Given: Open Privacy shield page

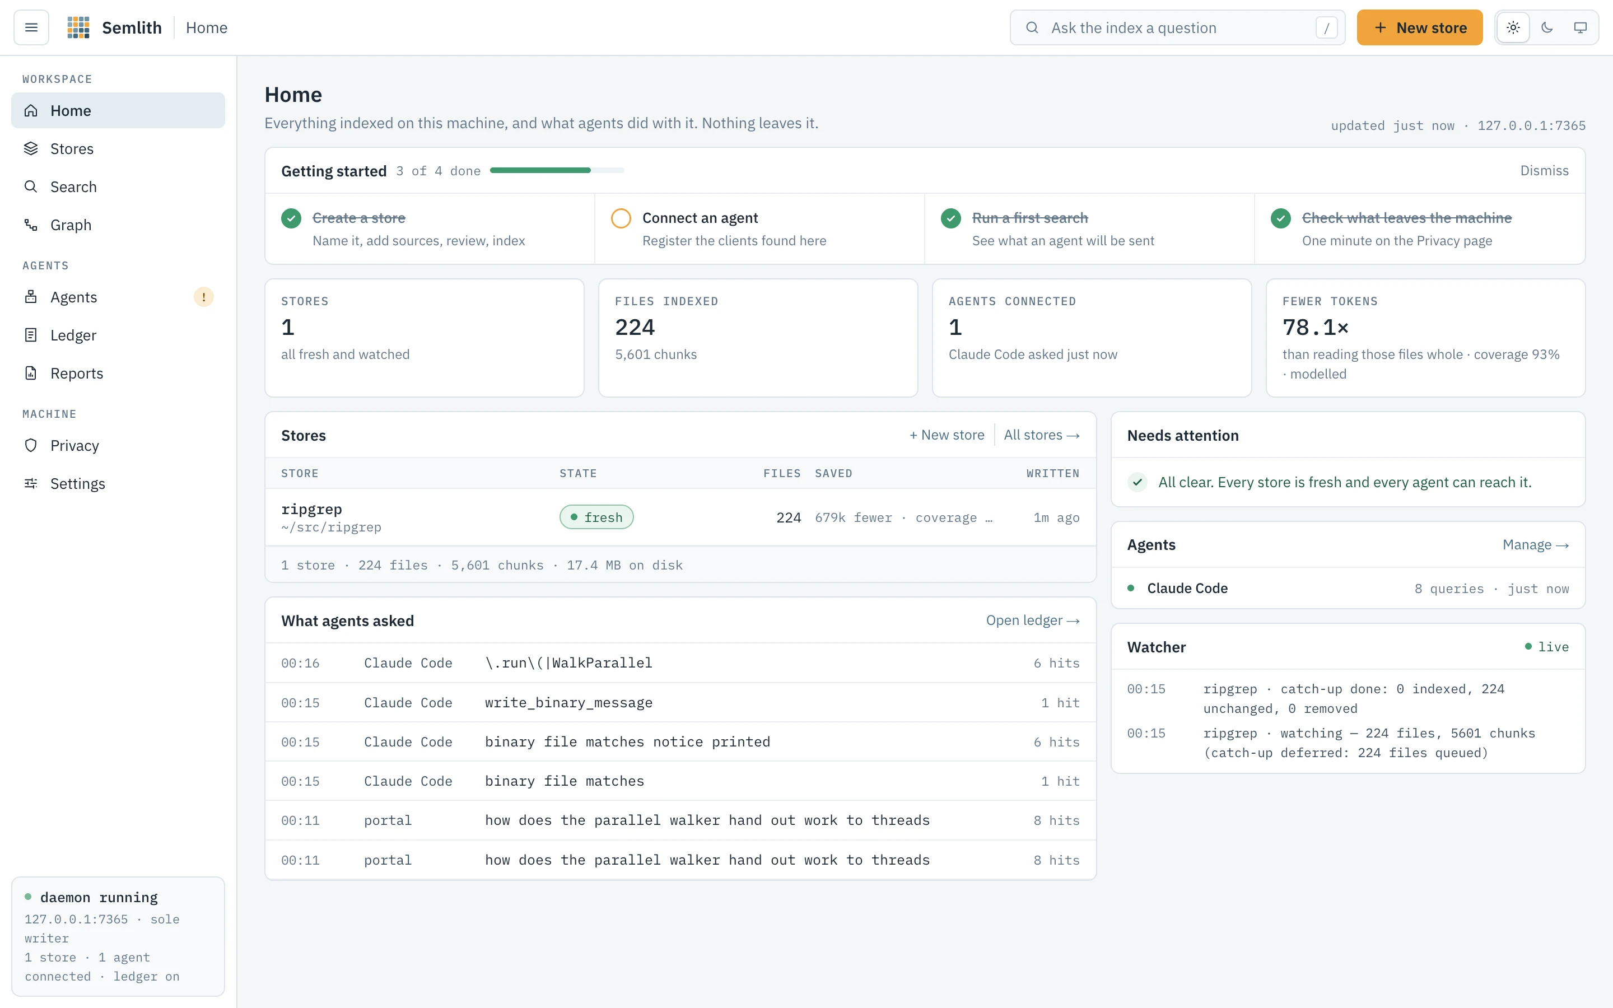Looking at the screenshot, I should pos(118,445).
